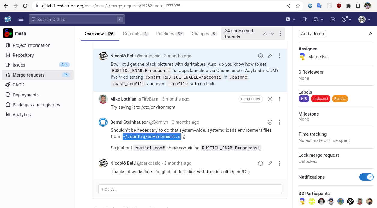This screenshot has width=377, height=208.
Task: Click the GitLab logo icon
Action: click(x=8, y=19)
